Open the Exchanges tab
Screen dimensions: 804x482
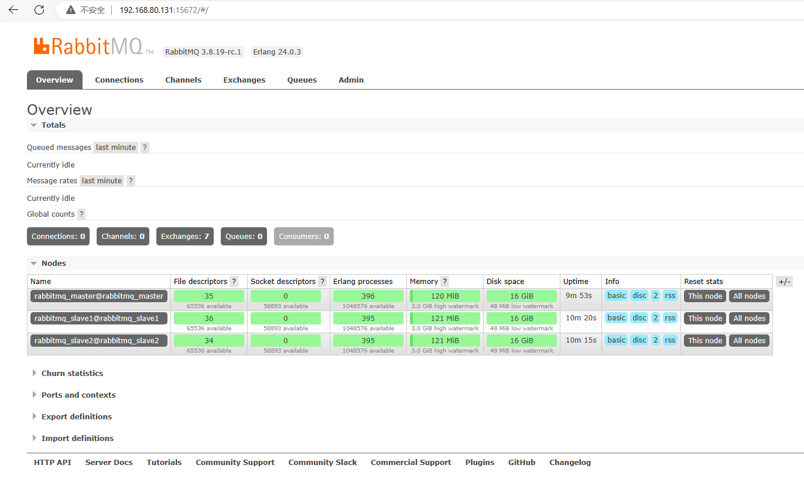pos(244,80)
